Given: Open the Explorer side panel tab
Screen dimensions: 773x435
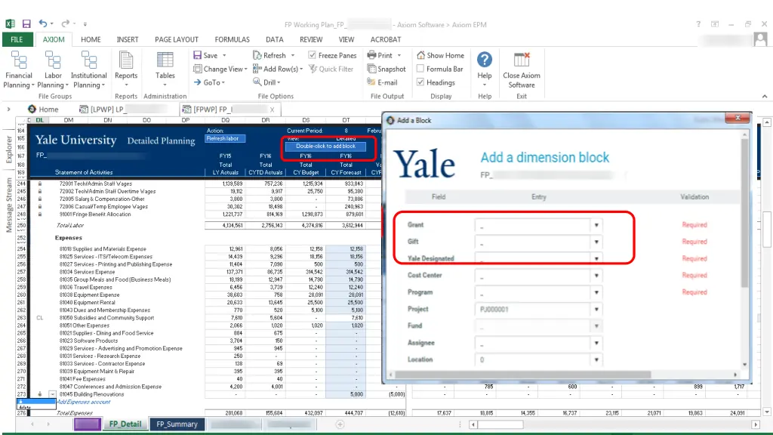Looking at the screenshot, I should point(9,149).
